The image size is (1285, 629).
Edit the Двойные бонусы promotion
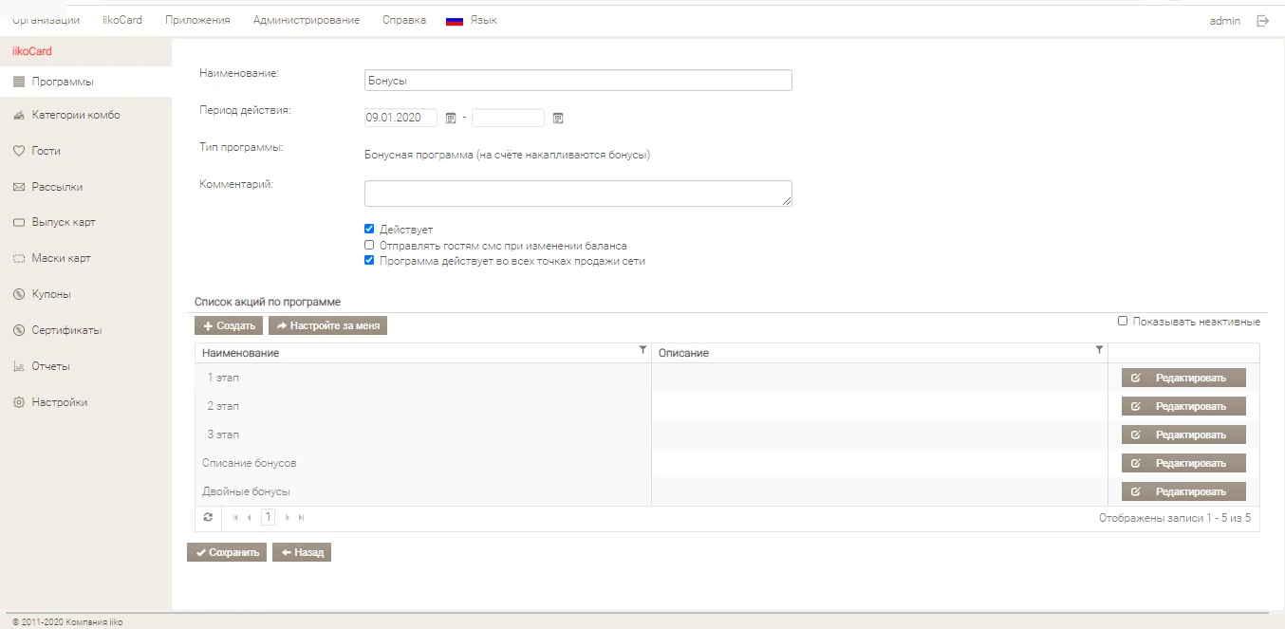[1183, 491]
